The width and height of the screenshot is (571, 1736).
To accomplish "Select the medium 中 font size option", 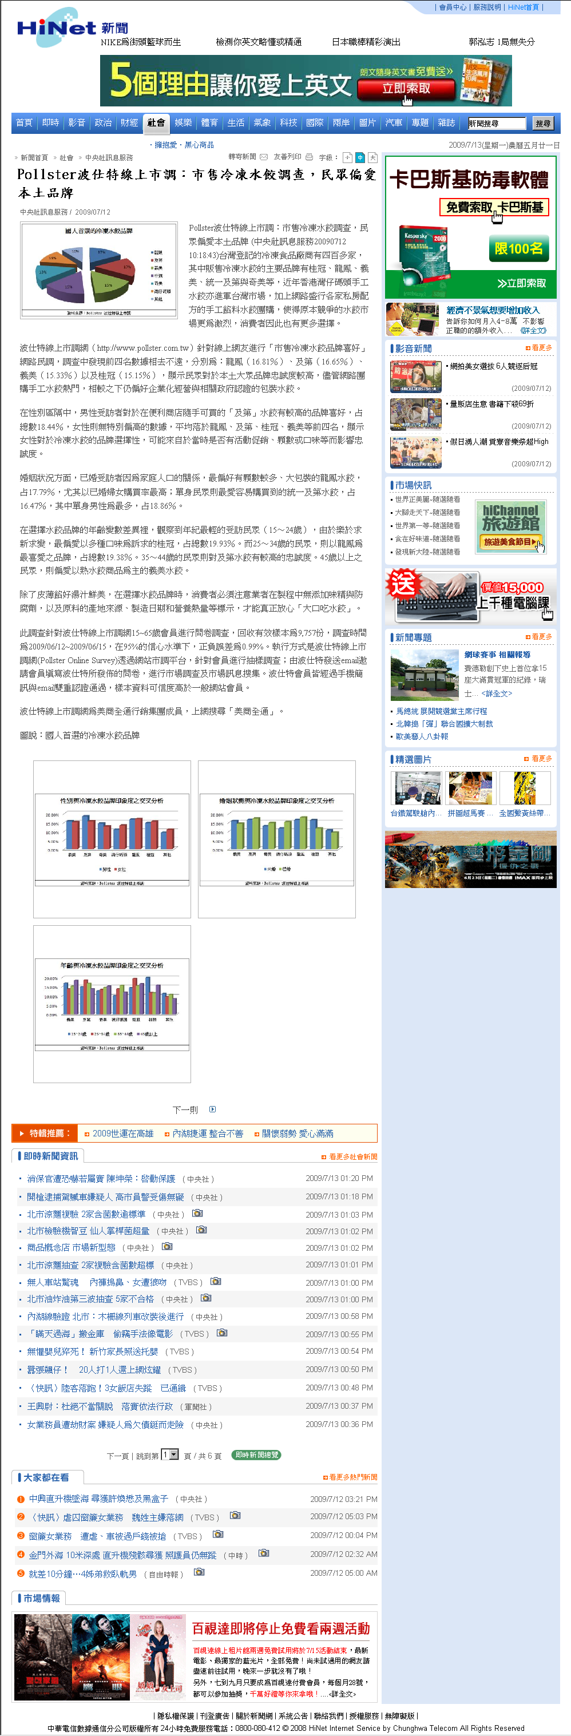I will 360,158.
